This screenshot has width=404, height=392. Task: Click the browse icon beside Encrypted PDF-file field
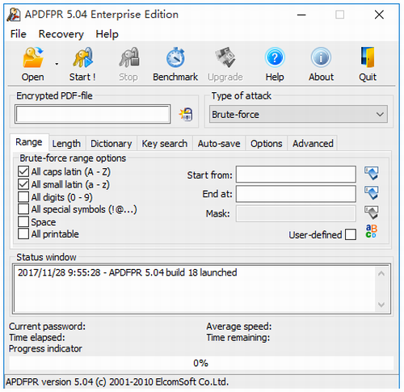click(x=186, y=114)
